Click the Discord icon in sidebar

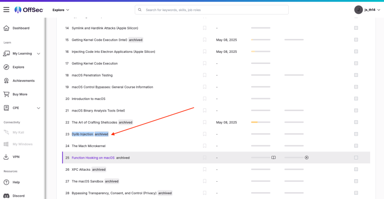(x=6, y=196)
